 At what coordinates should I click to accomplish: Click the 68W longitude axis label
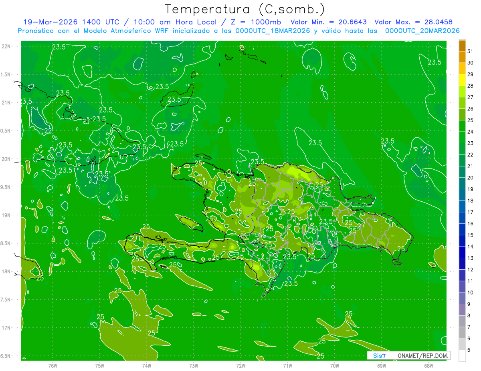[428, 366]
